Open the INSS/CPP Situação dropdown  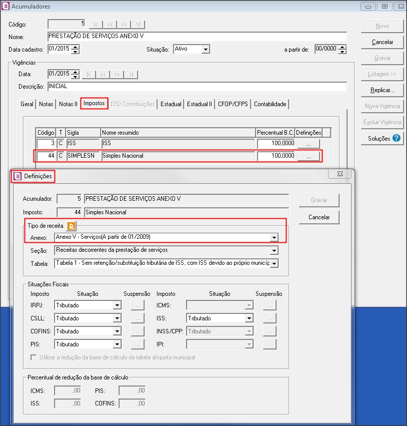[249, 331]
